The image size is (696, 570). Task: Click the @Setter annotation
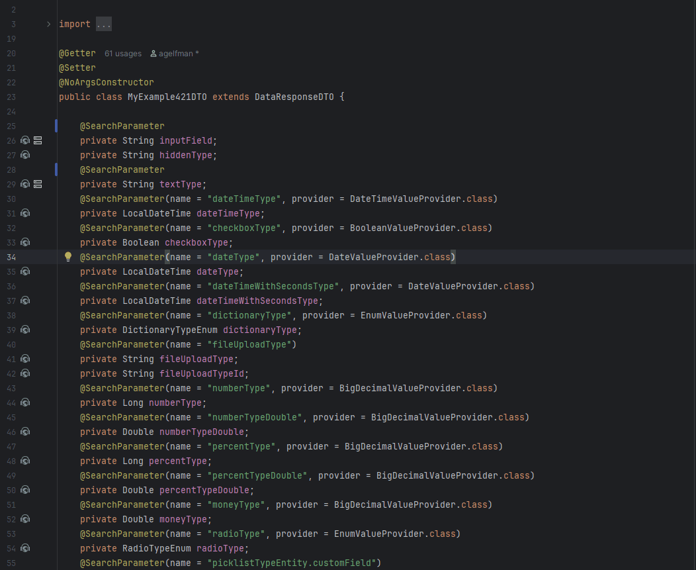[x=77, y=68]
